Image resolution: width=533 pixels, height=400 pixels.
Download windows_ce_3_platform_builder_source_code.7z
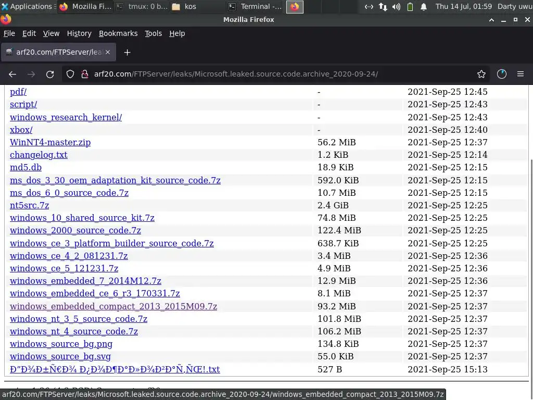(112, 244)
